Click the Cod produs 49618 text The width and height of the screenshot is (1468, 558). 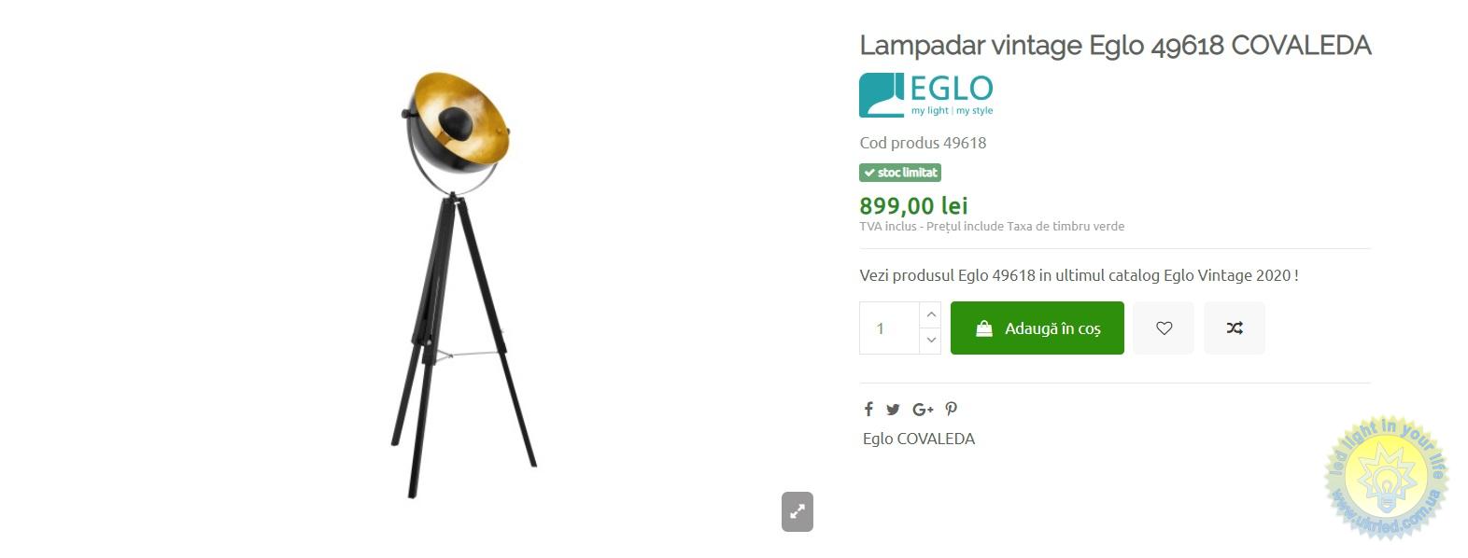click(923, 143)
